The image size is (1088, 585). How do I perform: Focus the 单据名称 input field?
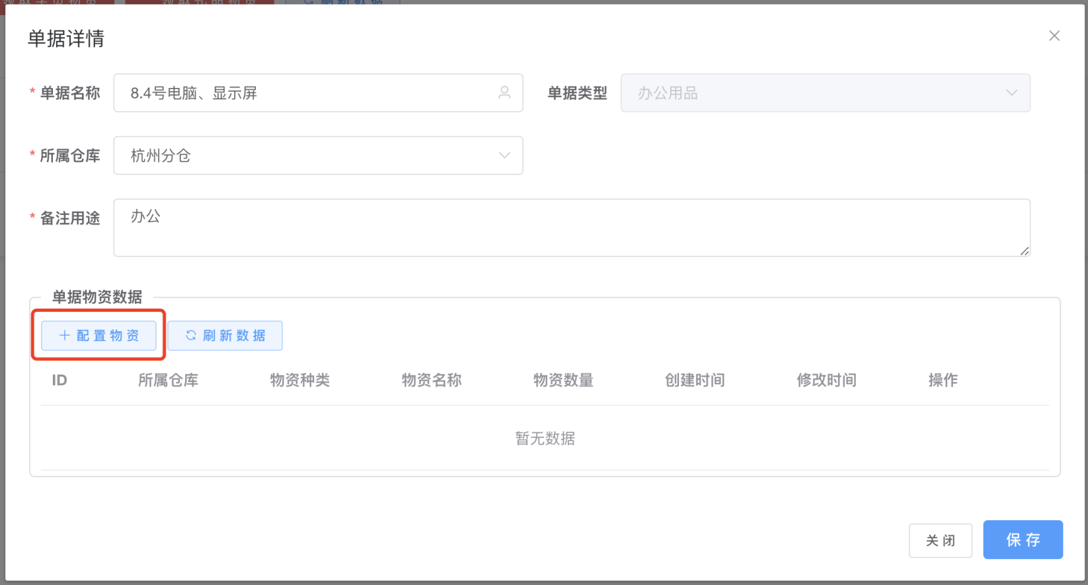pos(304,93)
